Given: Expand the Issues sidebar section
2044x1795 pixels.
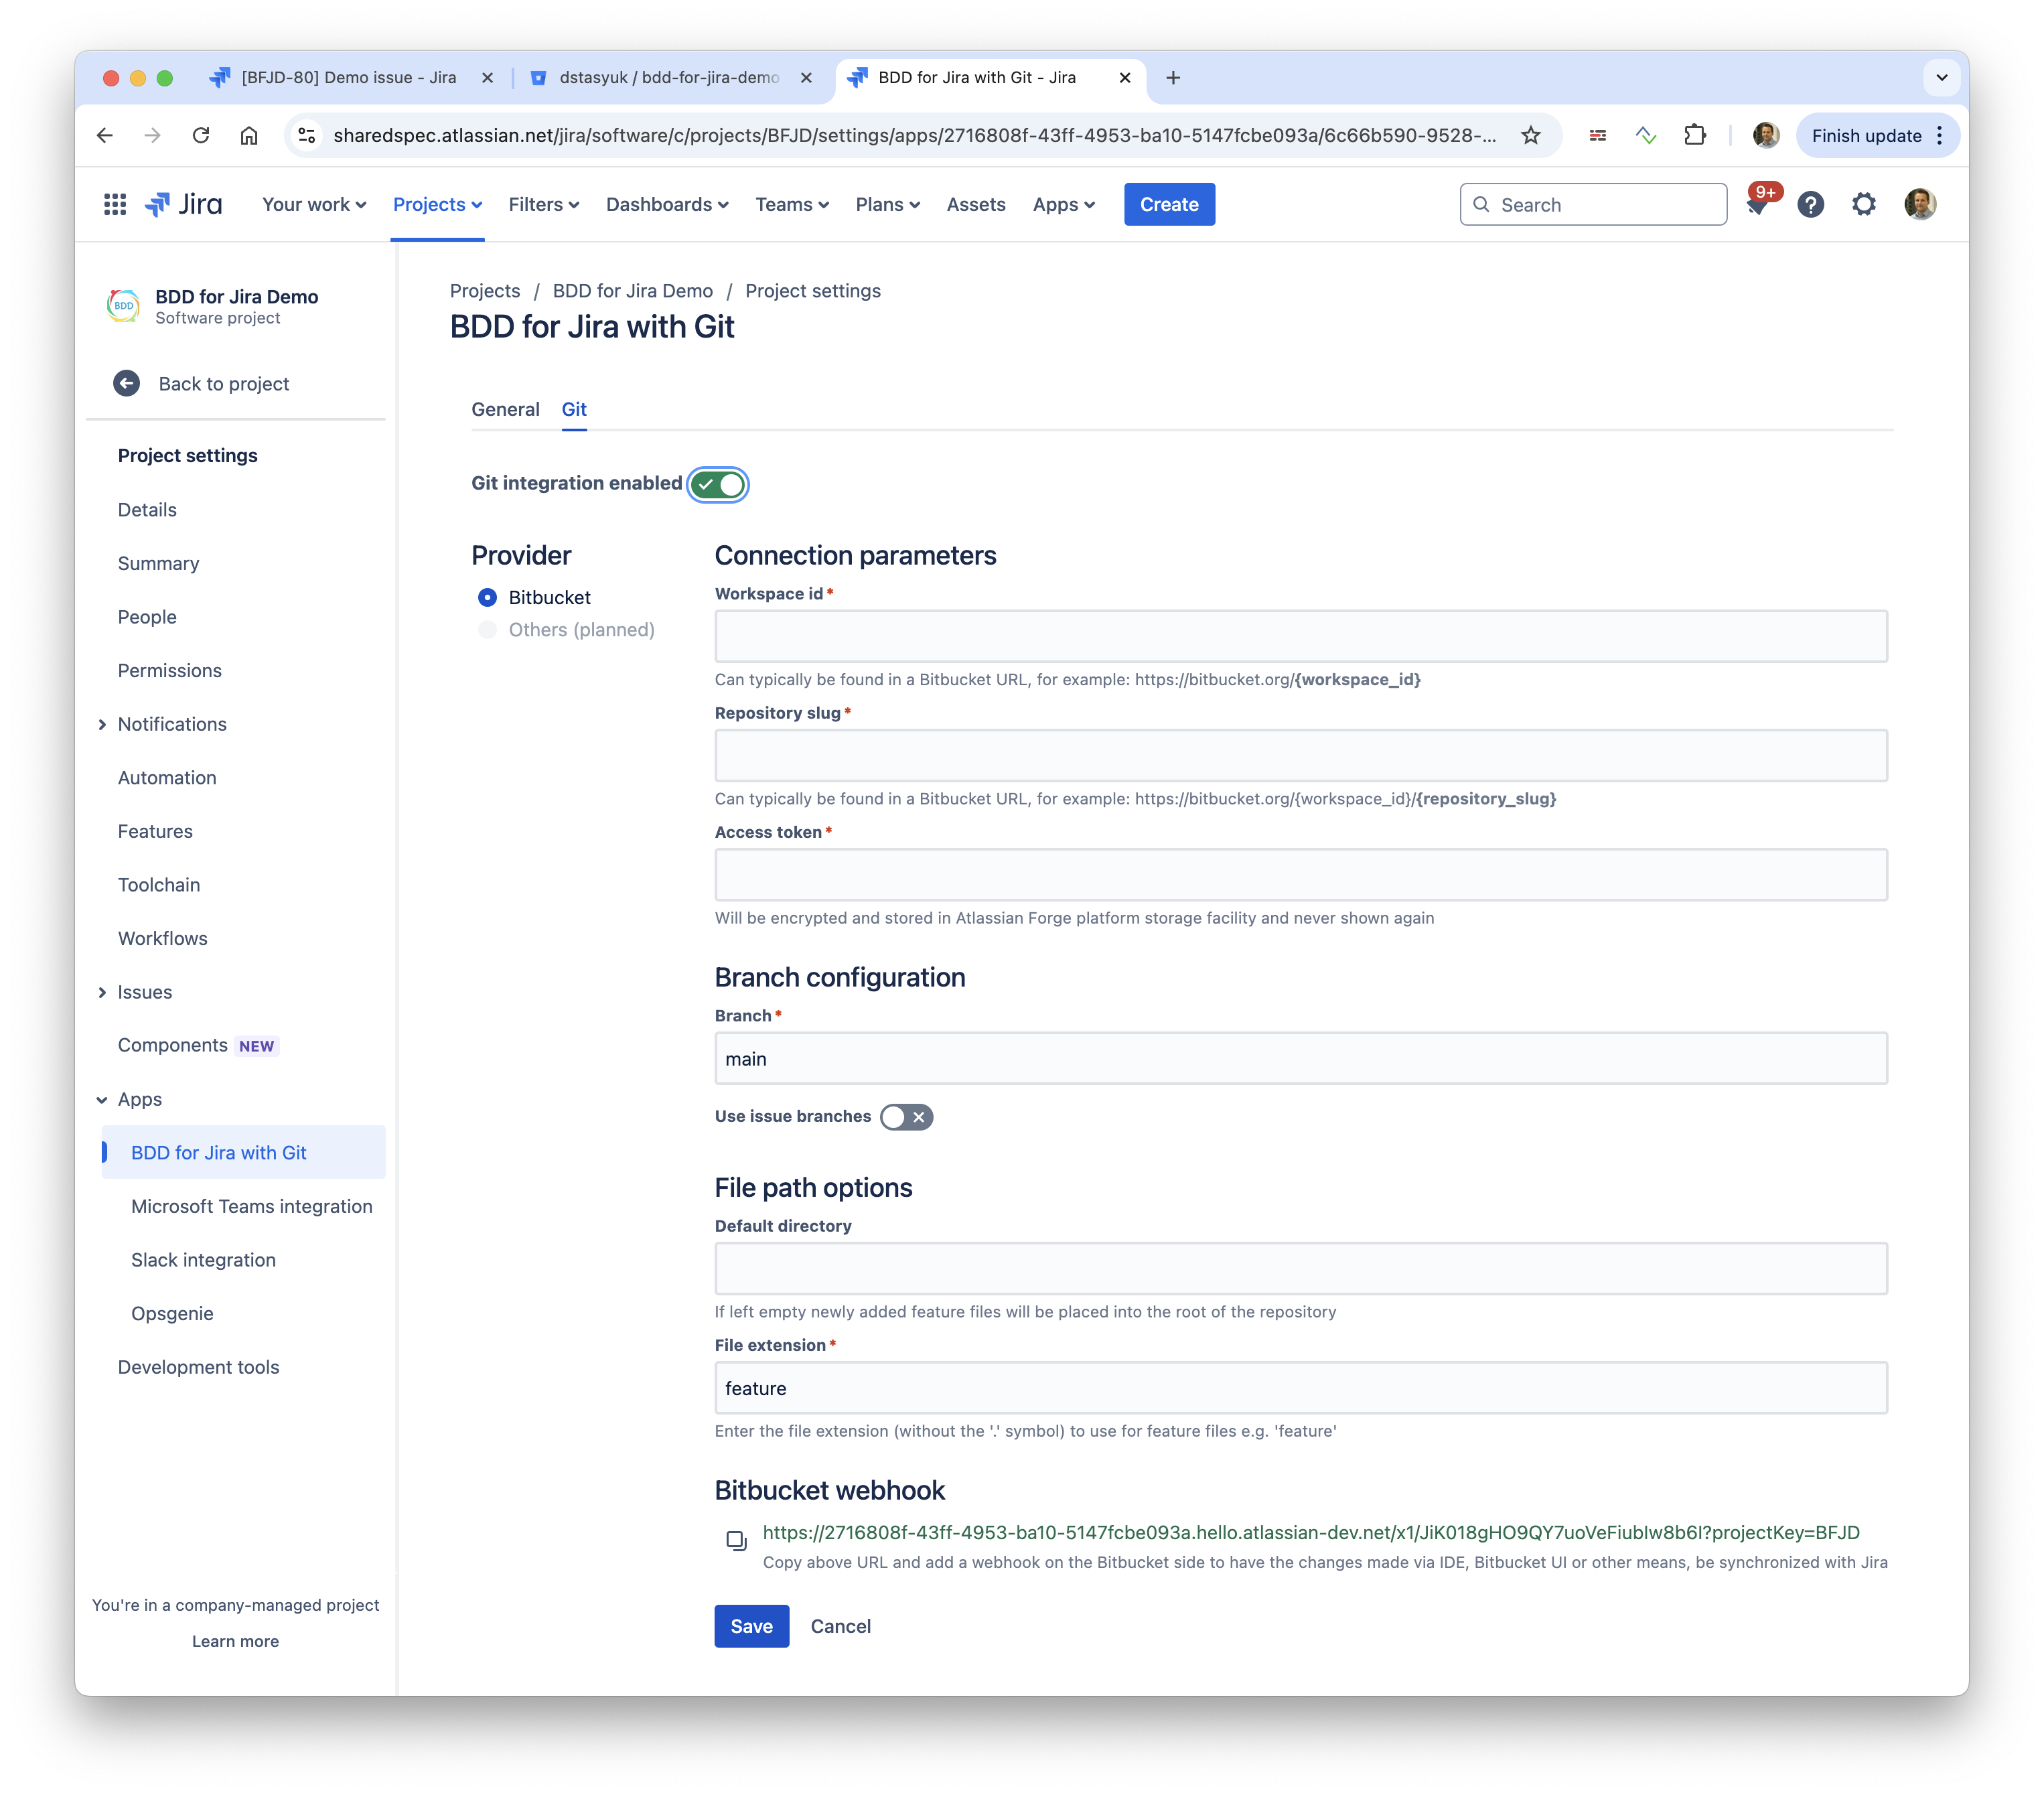Looking at the screenshot, I should pyautogui.click(x=102, y=992).
